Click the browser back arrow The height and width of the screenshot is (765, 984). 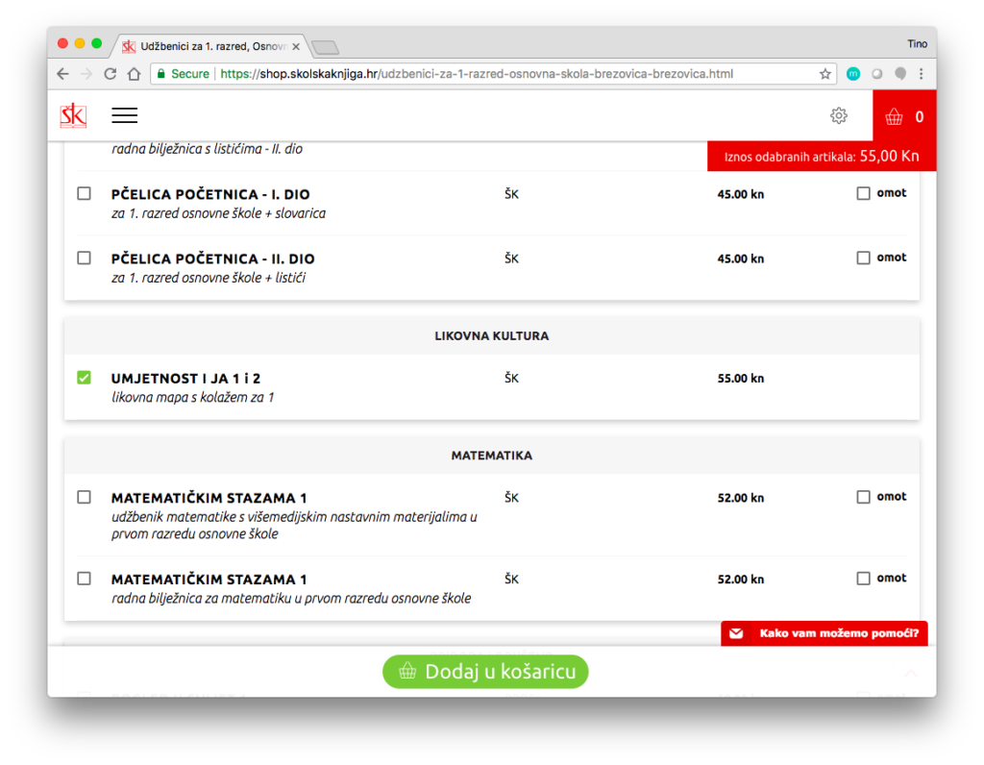tap(62, 74)
